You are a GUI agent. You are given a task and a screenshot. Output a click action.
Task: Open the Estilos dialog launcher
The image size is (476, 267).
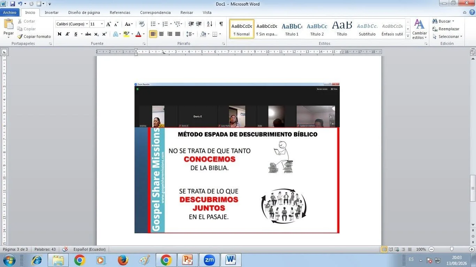tap(425, 44)
